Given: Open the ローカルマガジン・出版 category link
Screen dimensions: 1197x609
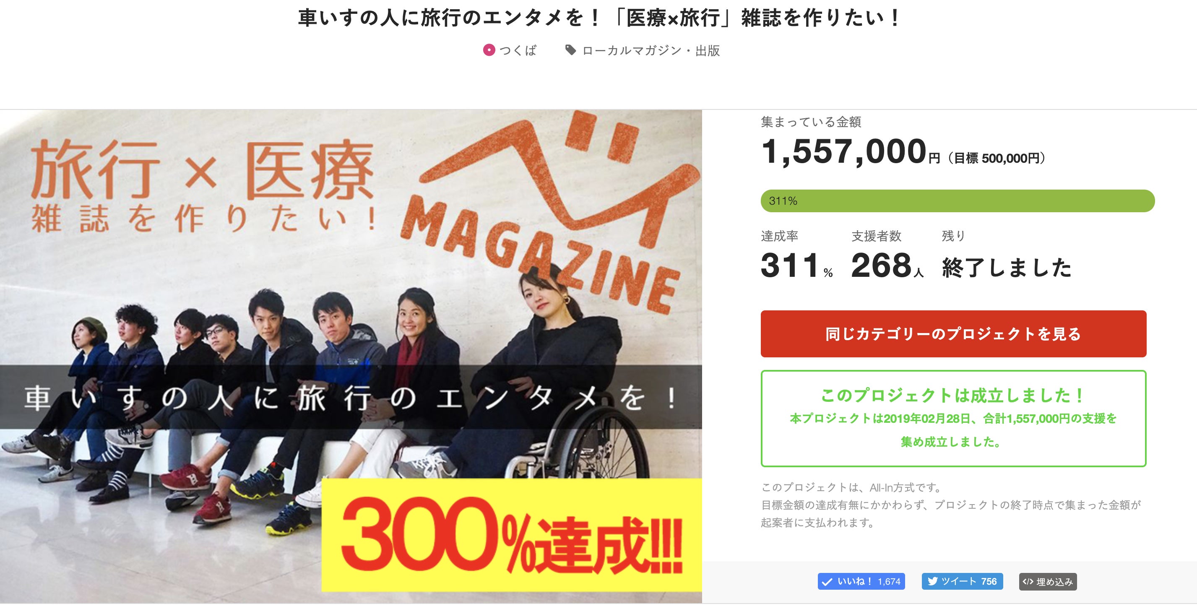Looking at the screenshot, I should (651, 50).
